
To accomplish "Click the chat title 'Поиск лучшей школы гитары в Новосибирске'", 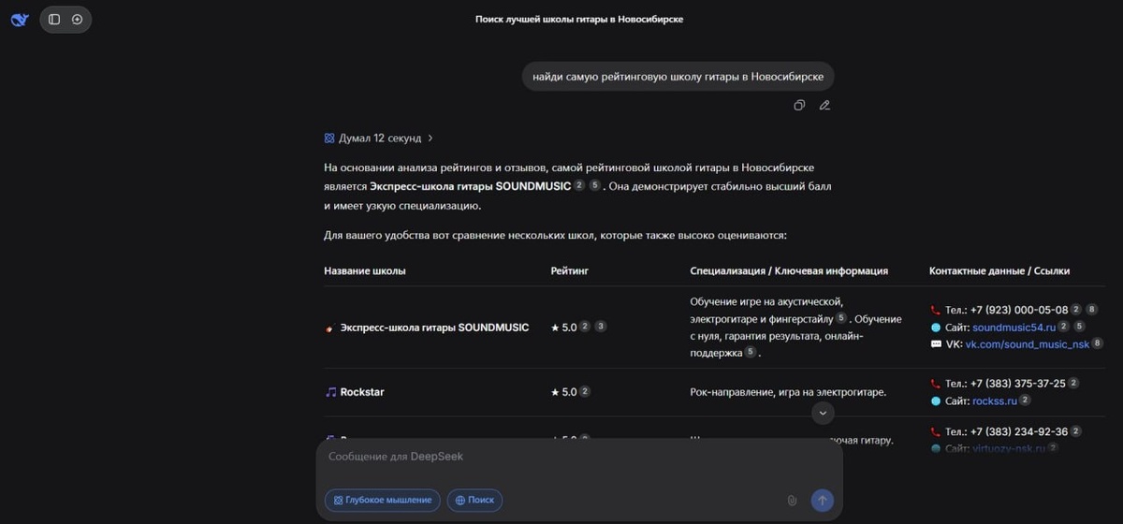I will [579, 19].
